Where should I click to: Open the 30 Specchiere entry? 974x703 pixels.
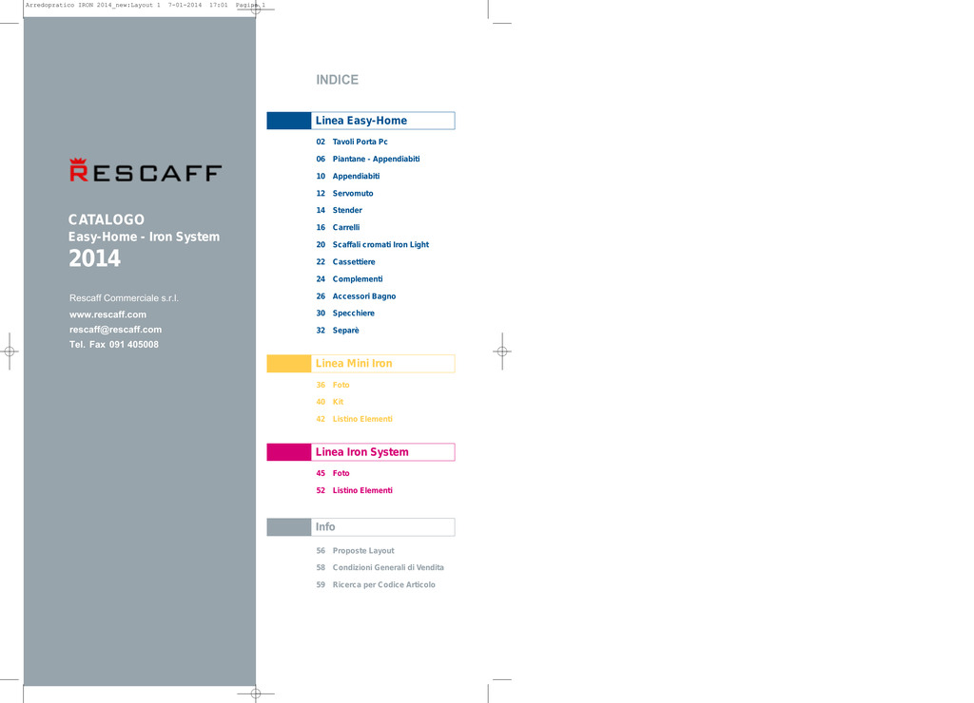click(x=345, y=313)
